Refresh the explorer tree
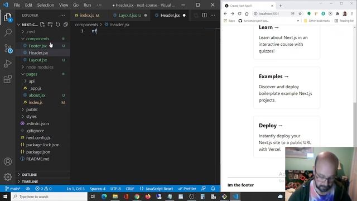 tap(58, 25)
